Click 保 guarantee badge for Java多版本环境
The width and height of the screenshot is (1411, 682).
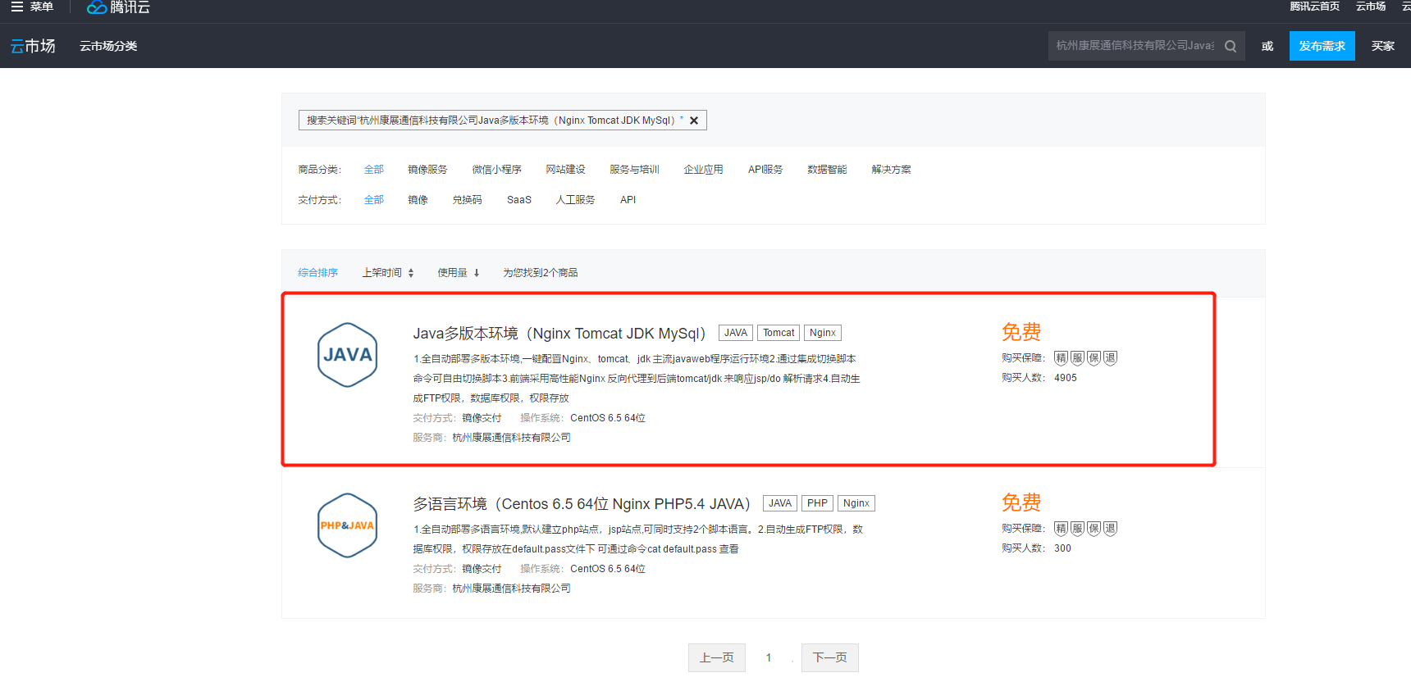click(x=1094, y=358)
